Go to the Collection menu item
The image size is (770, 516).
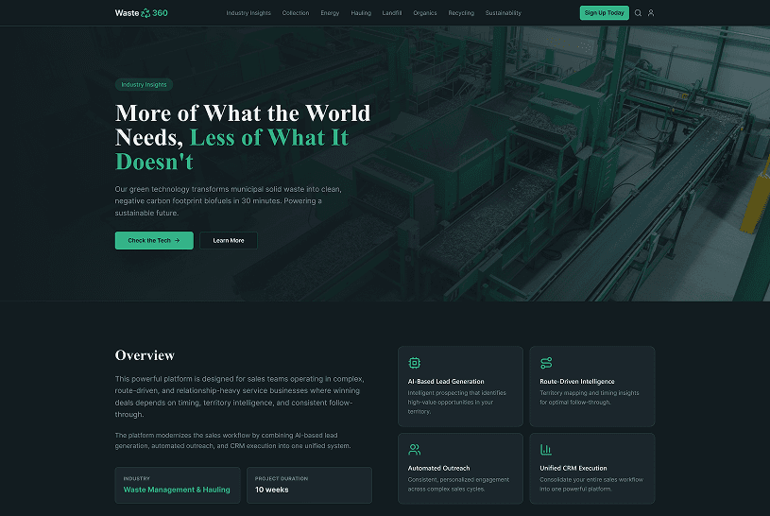tap(296, 13)
